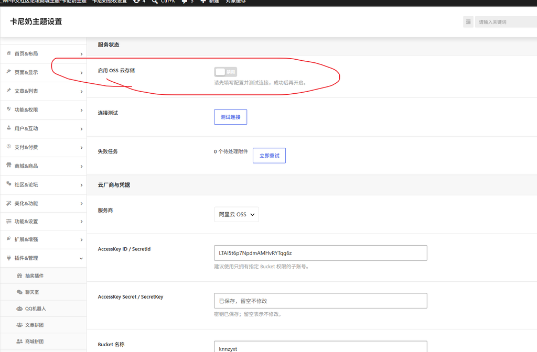Image resolution: width=537 pixels, height=352 pixels.
Task: Click the shield icon beside 功能&权限
Action: 9,109
